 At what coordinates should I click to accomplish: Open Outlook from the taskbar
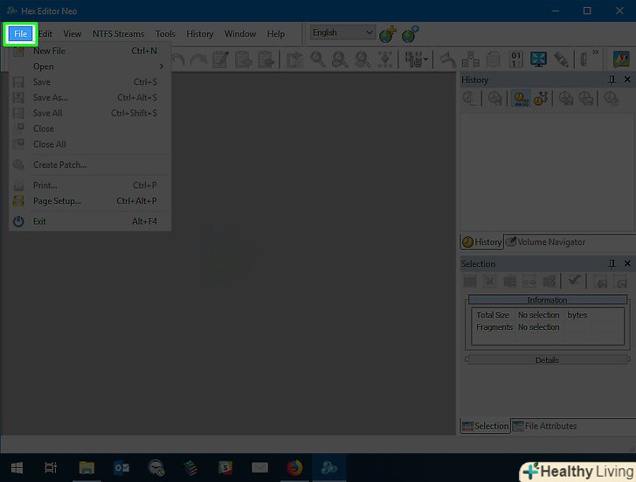tap(121, 468)
